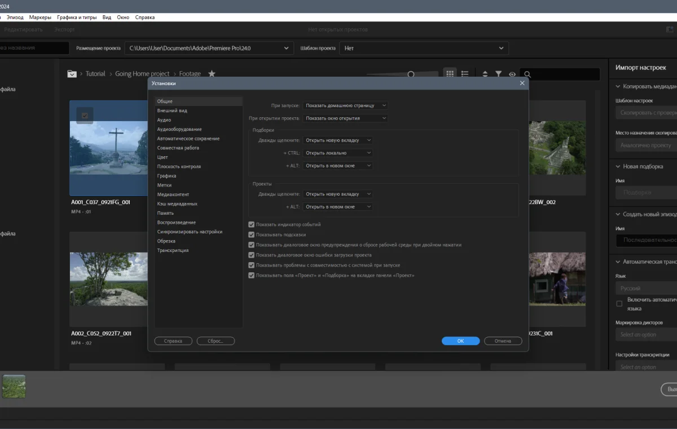Disable 'Показывать подсказки' checkbox
The image size is (677, 429).
(252, 235)
